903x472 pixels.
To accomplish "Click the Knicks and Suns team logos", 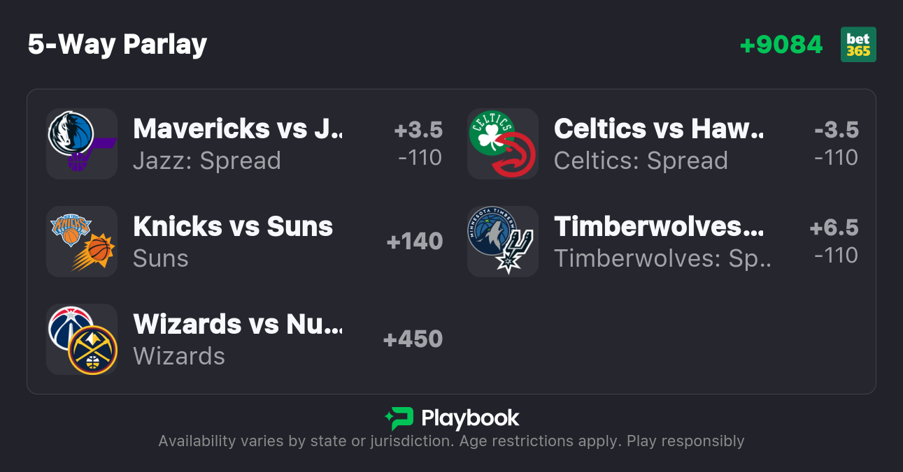I will [x=82, y=242].
